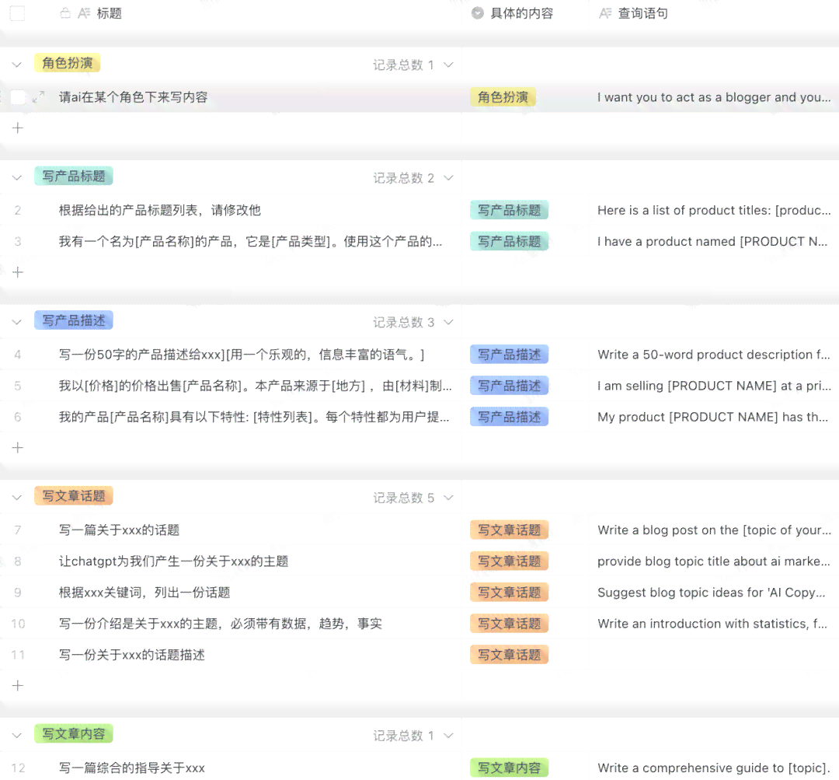Click text-type icon of 查询语句 column

pos(605,13)
